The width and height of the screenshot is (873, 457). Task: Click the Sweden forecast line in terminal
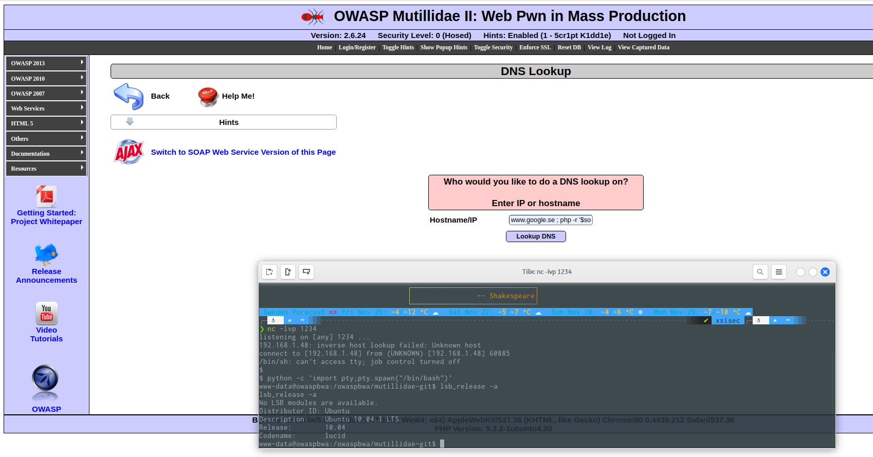(506, 313)
